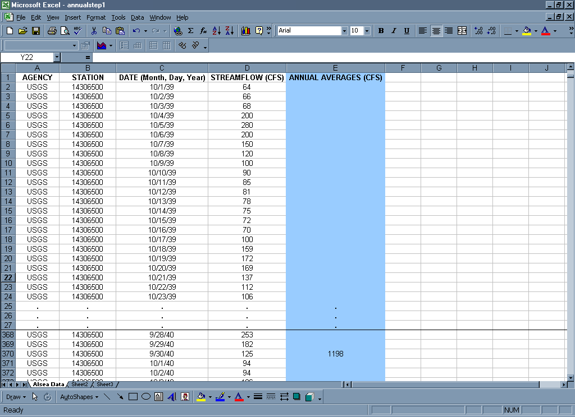Click the Cut scissors icon

pos(94,31)
